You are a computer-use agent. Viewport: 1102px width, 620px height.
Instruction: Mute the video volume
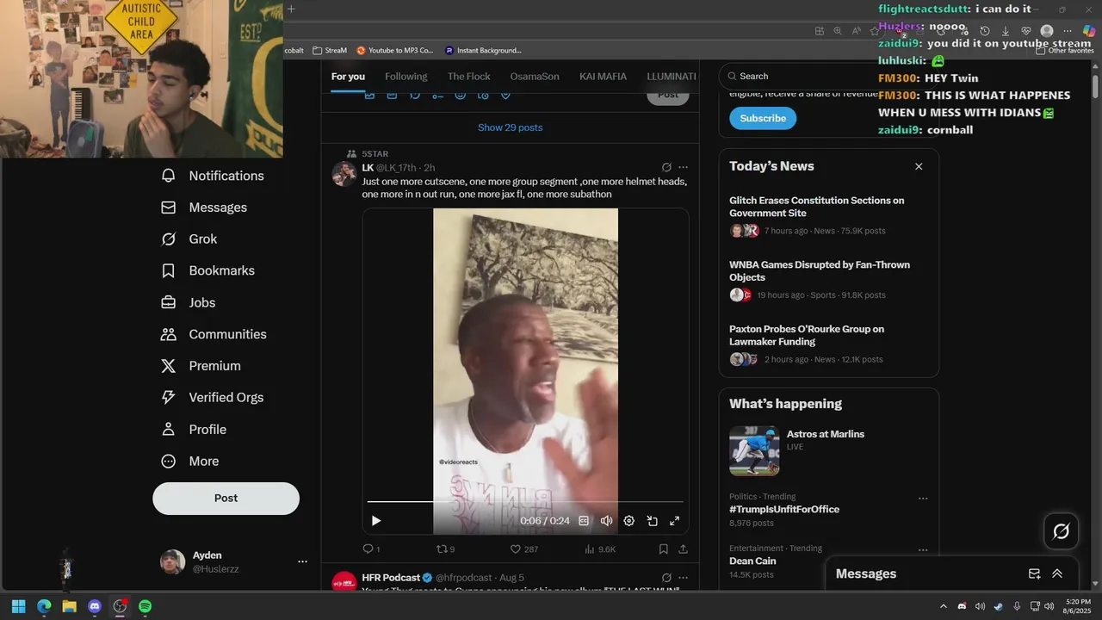tap(606, 521)
